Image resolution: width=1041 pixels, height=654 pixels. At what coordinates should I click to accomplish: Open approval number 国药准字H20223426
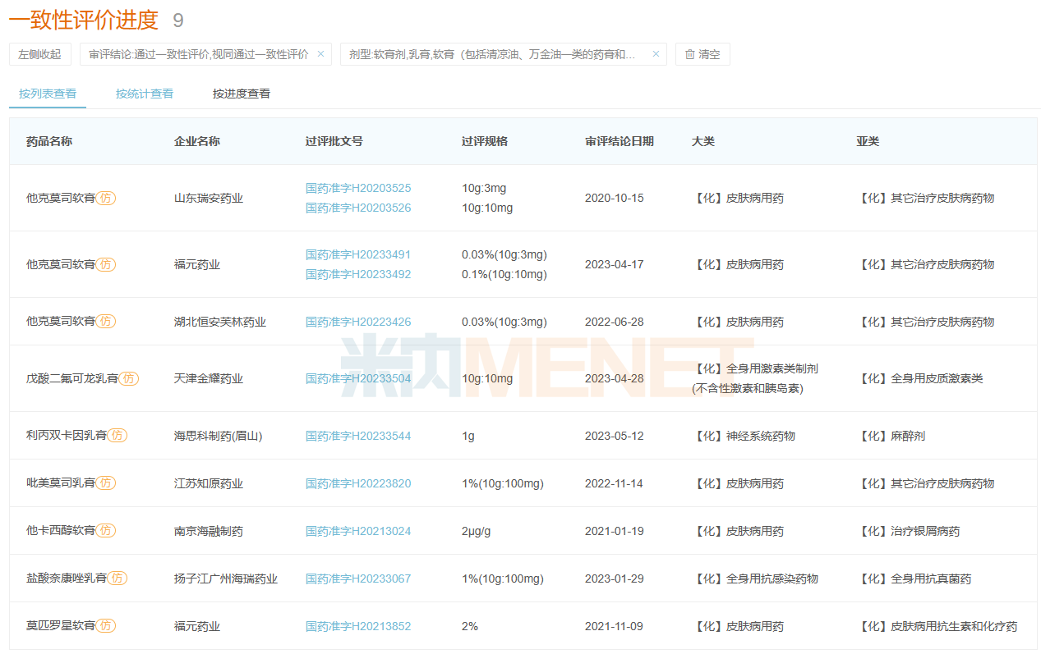pos(358,322)
